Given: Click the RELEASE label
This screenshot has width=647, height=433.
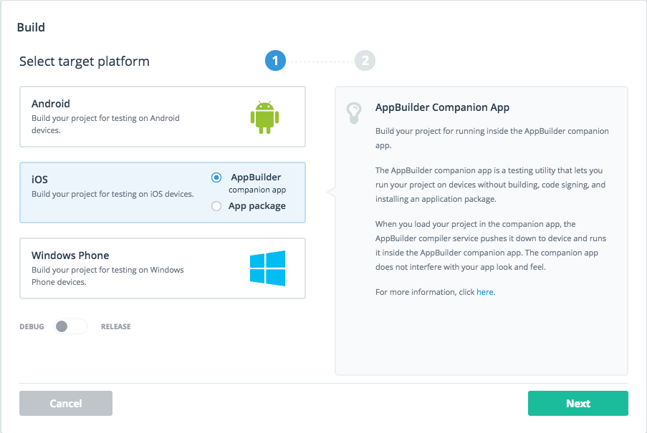Looking at the screenshot, I should coord(116,326).
